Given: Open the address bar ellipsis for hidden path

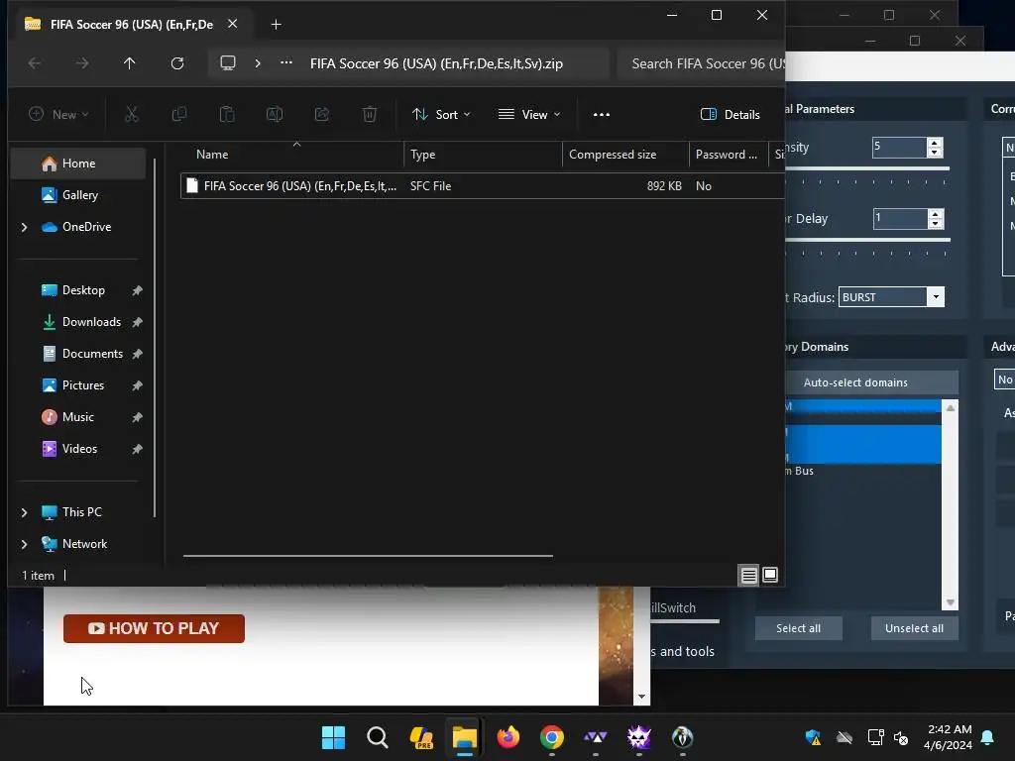Looking at the screenshot, I should click(x=286, y=62).
